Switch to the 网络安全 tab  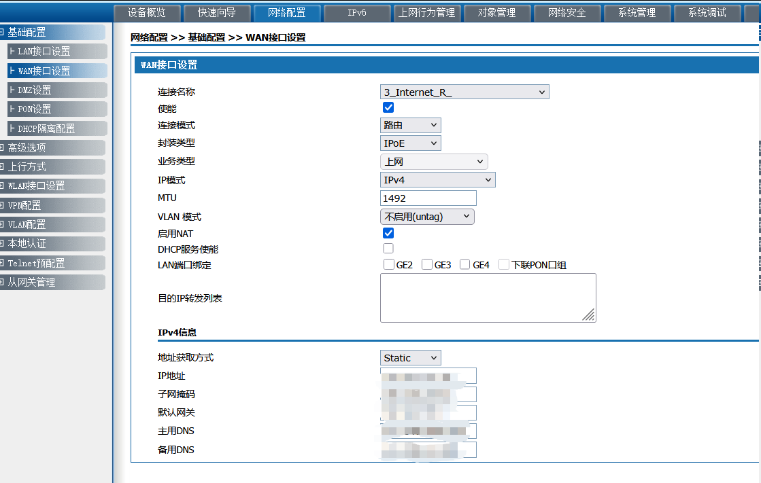[x=567, y=13]
